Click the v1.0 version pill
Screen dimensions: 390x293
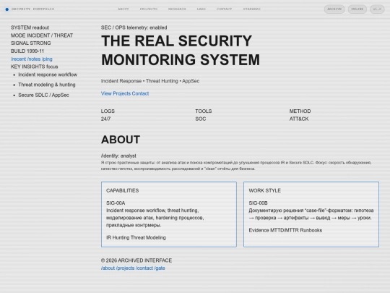(x=377, y=9)
